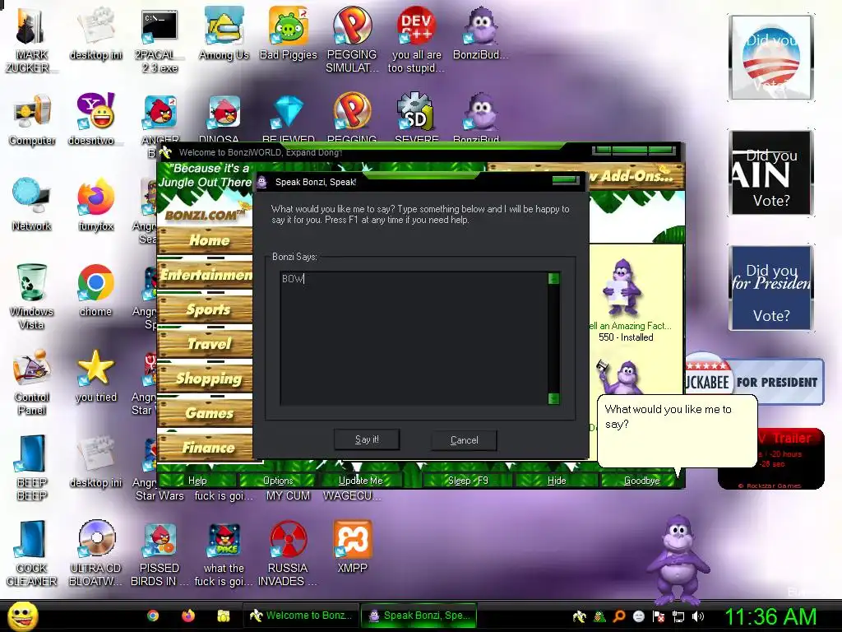Open the BonziBud... icon in the top row
Image resolution: width=842 pixels, height=632 pixels.
480,33
